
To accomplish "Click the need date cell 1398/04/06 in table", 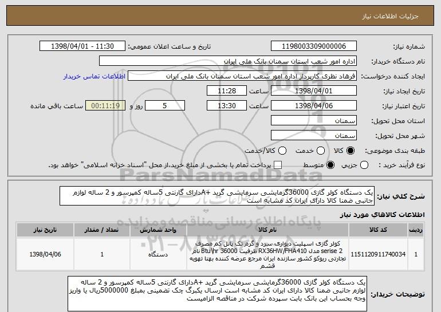I will tap(45, 254).
